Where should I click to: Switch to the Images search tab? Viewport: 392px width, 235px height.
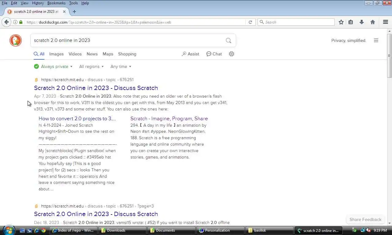click(x=56, y=54)
